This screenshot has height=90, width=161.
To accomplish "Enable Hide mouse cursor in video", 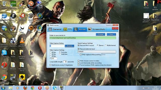I will click(78, 61).
